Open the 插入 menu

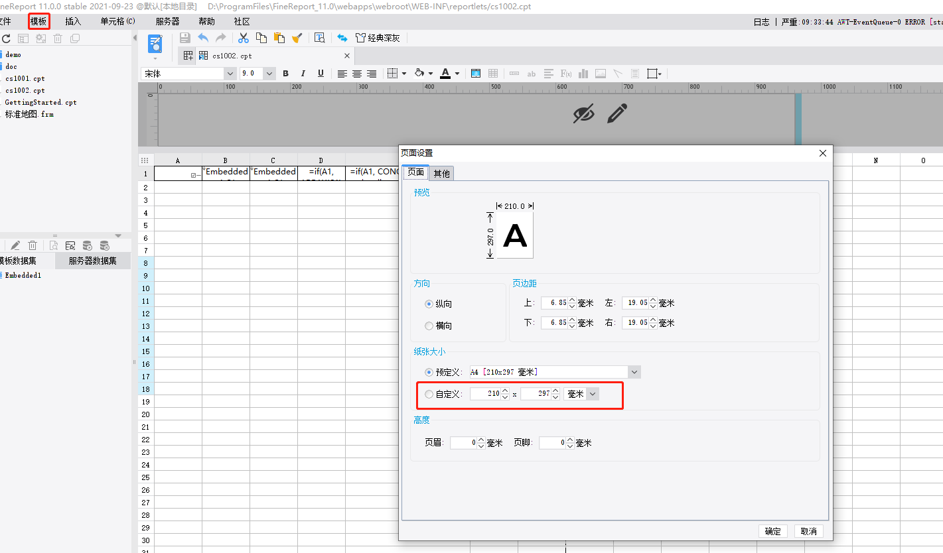click(73, 21)
